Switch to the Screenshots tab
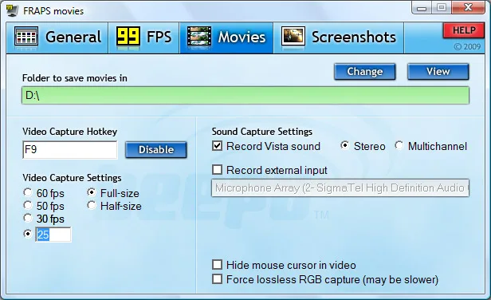The width and height of the screenshot is (491, 300). (x=339, y=37)
